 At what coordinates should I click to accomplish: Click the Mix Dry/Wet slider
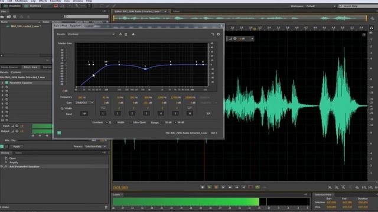(x=54, y=140)
